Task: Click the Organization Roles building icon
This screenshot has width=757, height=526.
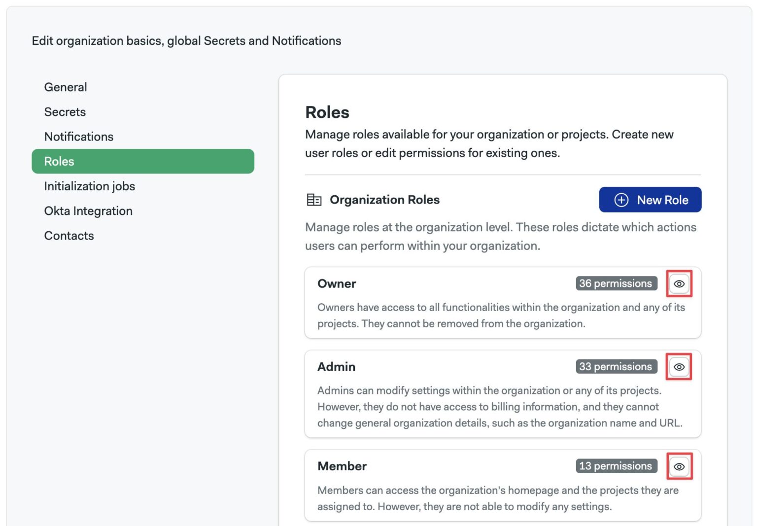Action: 314,200
